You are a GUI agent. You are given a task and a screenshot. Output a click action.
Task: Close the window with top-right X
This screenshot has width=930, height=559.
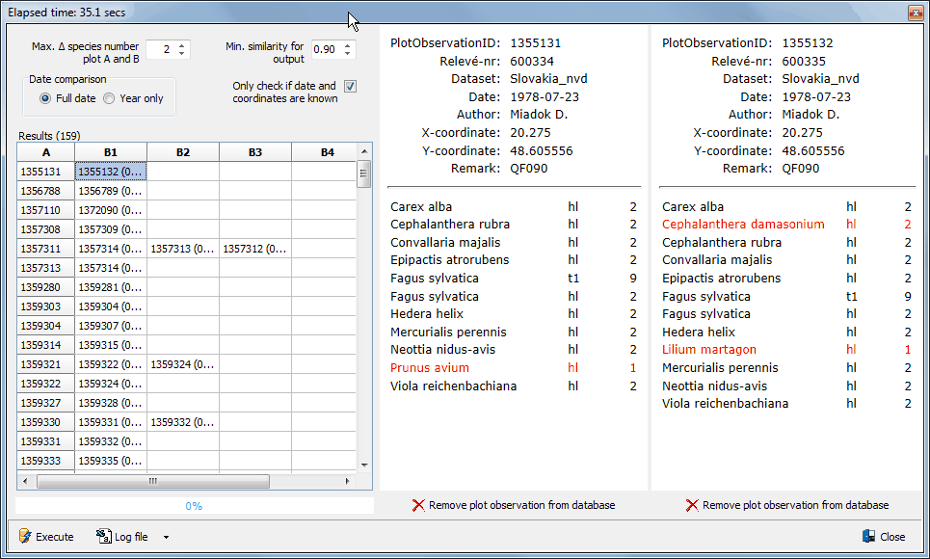(x=915, y=13)
